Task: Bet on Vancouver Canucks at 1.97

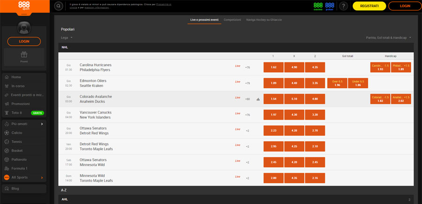Action: tap(273, 114)
